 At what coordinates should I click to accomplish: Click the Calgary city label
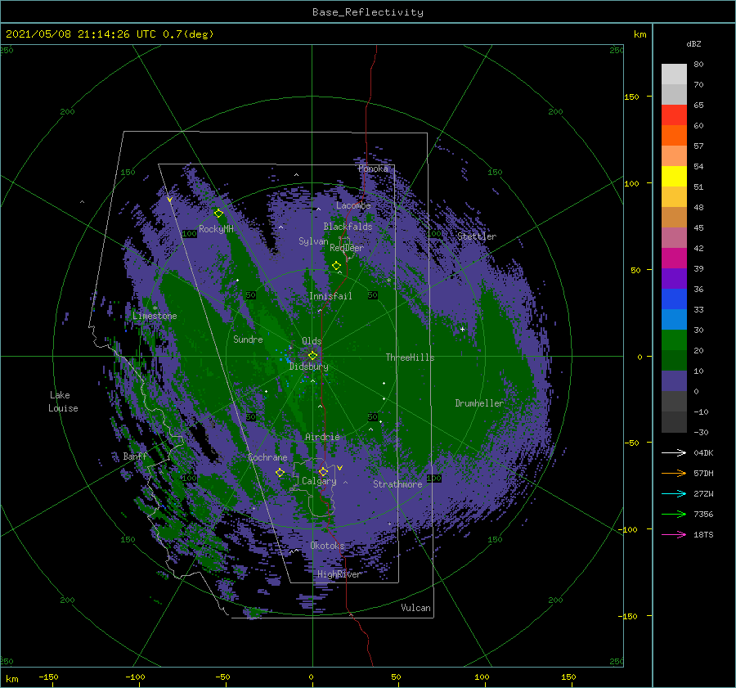pyautogui.click(x=319, y=481)
